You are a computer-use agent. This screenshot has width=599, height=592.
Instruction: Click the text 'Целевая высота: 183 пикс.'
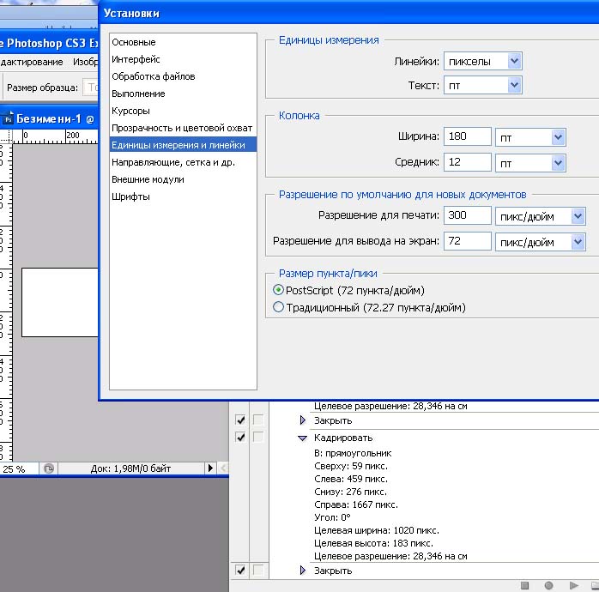[x=373, y=543]
